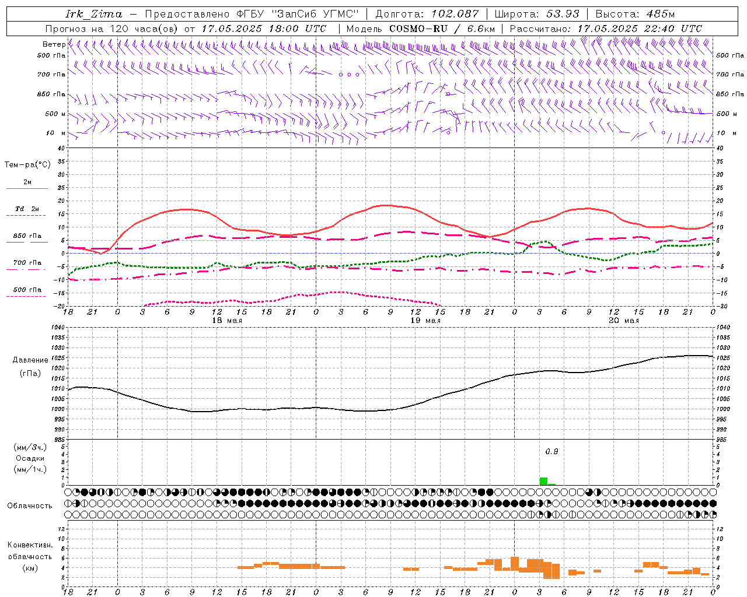The height and width of the screenshot is (597, 747).
Task: Click the line sample under 500 гПа temperature legend
Action: coord(26,296)
